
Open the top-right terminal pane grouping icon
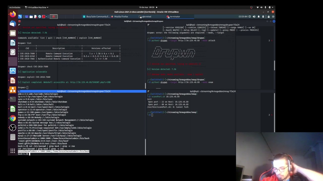(148, 25)
